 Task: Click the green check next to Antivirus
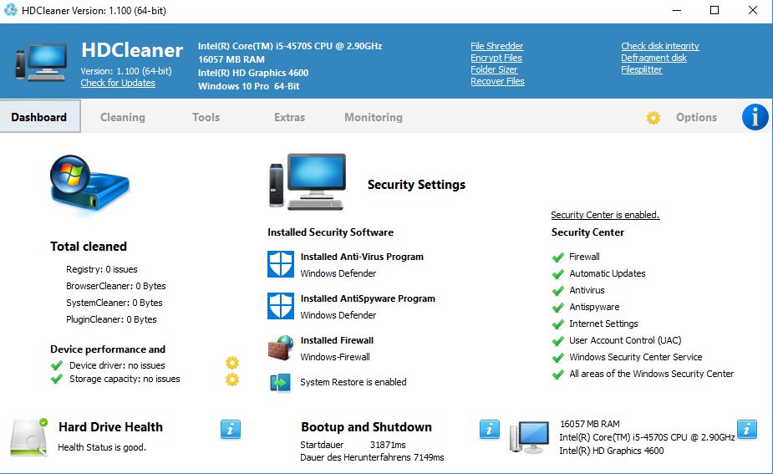pos(558,291)
